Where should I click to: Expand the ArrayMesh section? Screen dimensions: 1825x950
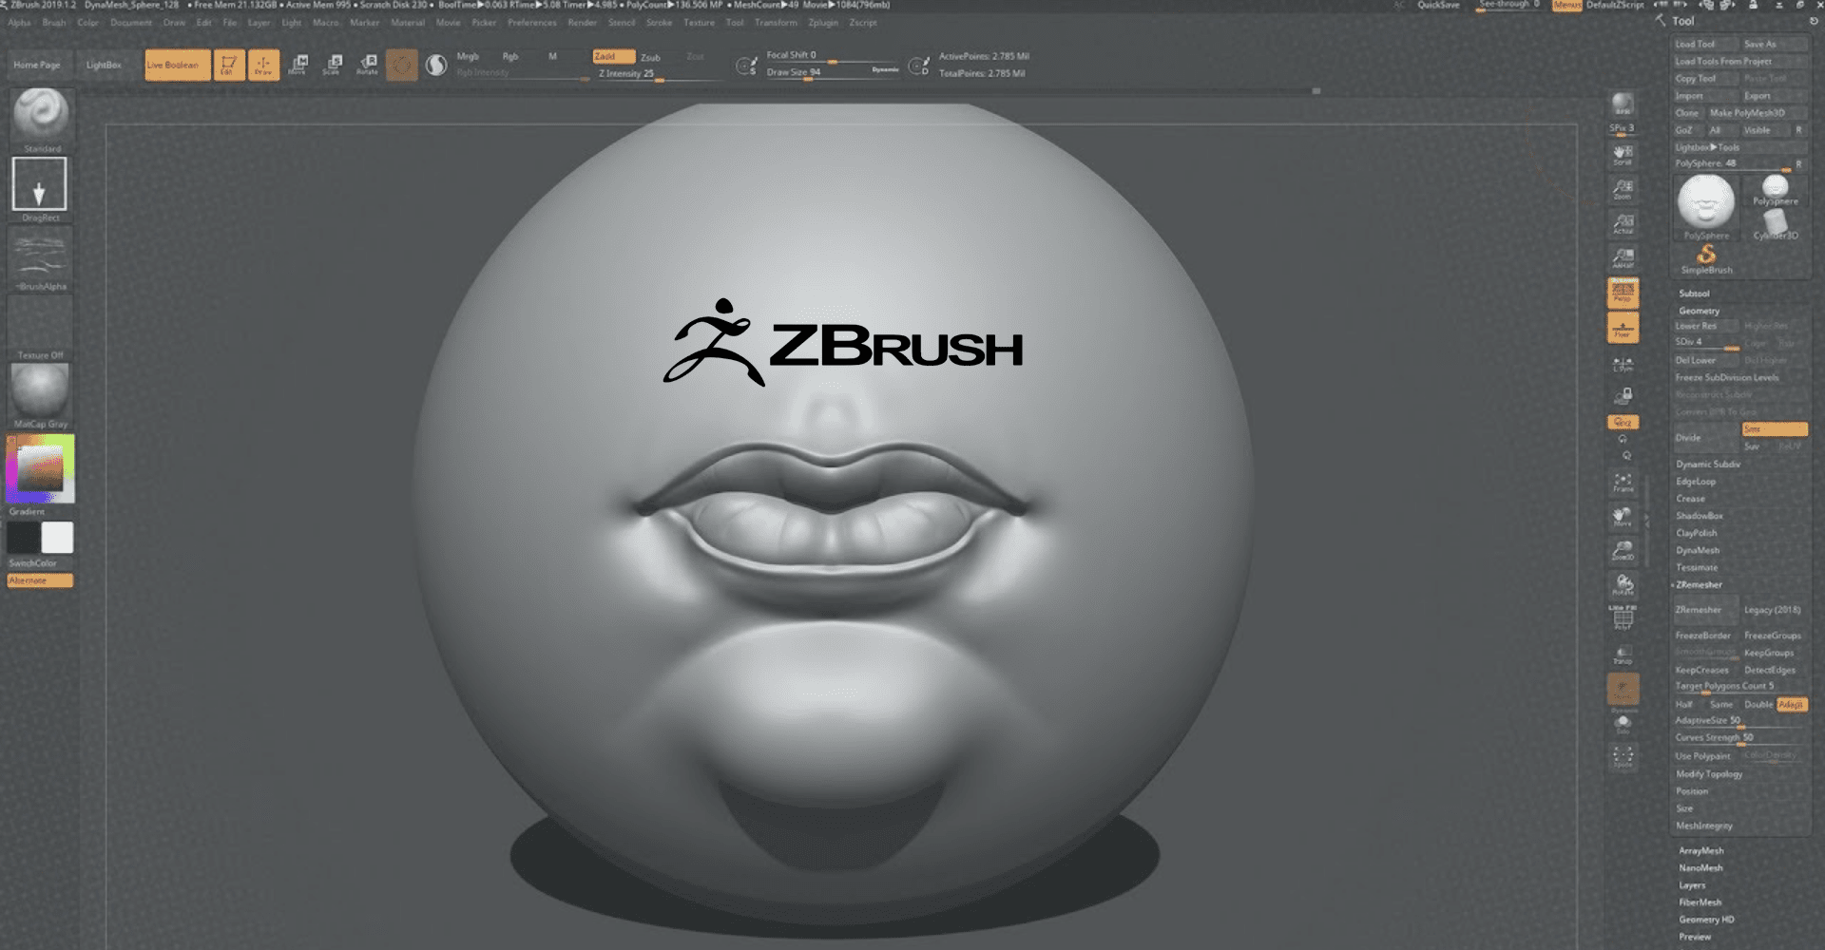click(x=1700, y=851)
